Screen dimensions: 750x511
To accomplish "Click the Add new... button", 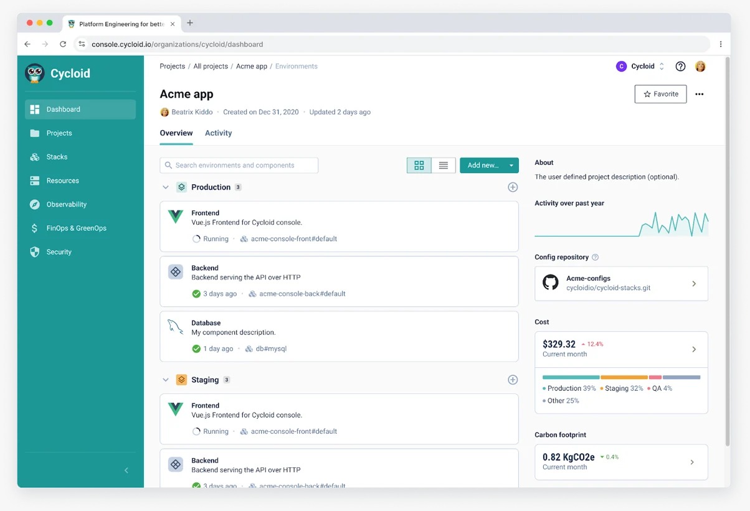I will click(483, 165).
